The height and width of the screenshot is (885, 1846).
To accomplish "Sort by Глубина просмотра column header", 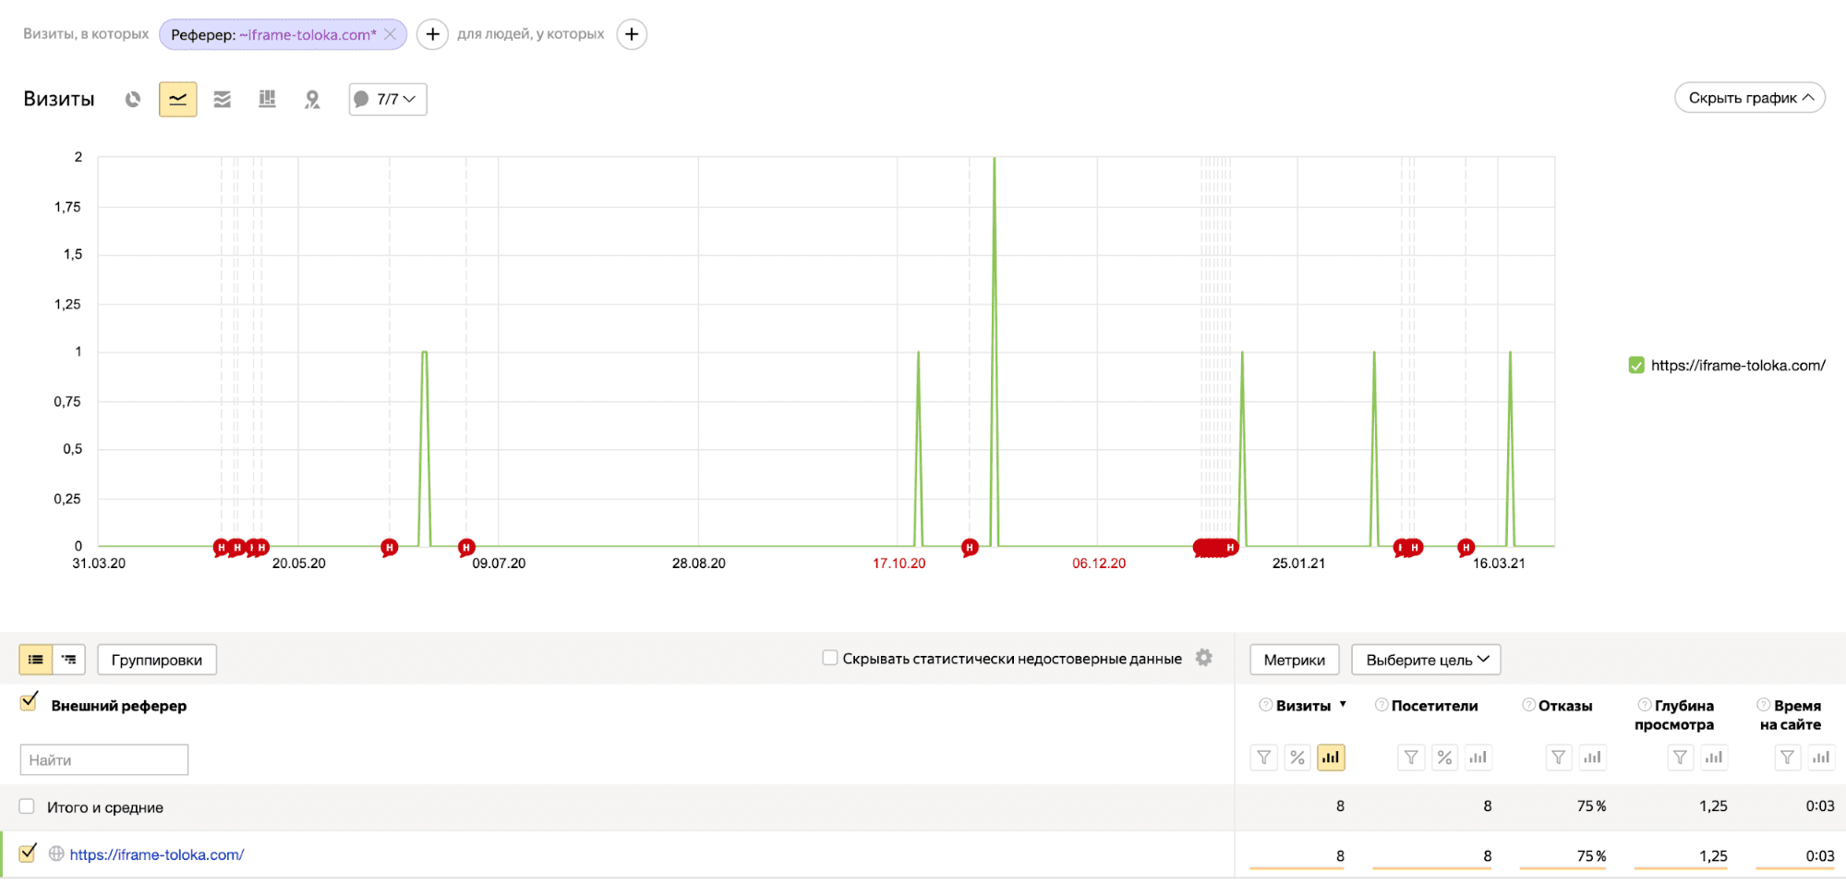I will tap(1674, 715).
